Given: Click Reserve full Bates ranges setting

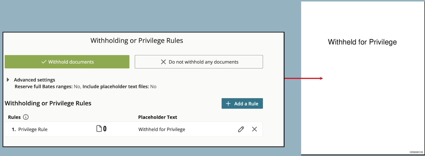Looking at the screenshot, I should [44, 86].
